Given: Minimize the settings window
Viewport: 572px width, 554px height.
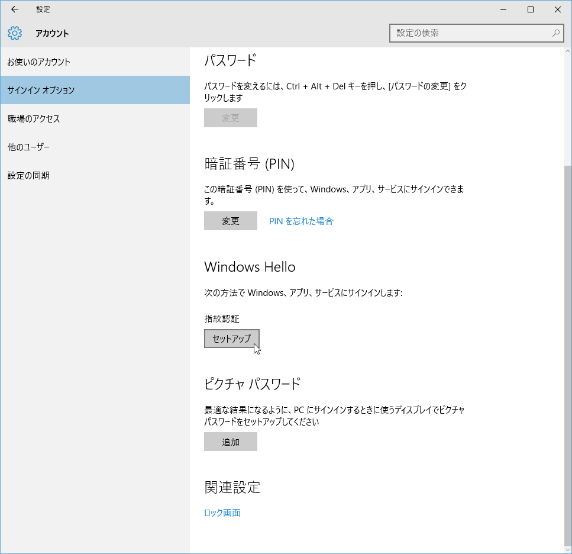Looking at the screenshot, I should pos(503,9).
